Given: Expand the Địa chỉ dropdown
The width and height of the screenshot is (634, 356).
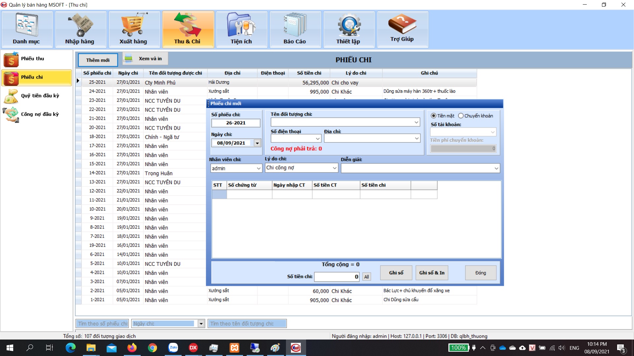Looking at the screenshot, I should click(416, 138).
